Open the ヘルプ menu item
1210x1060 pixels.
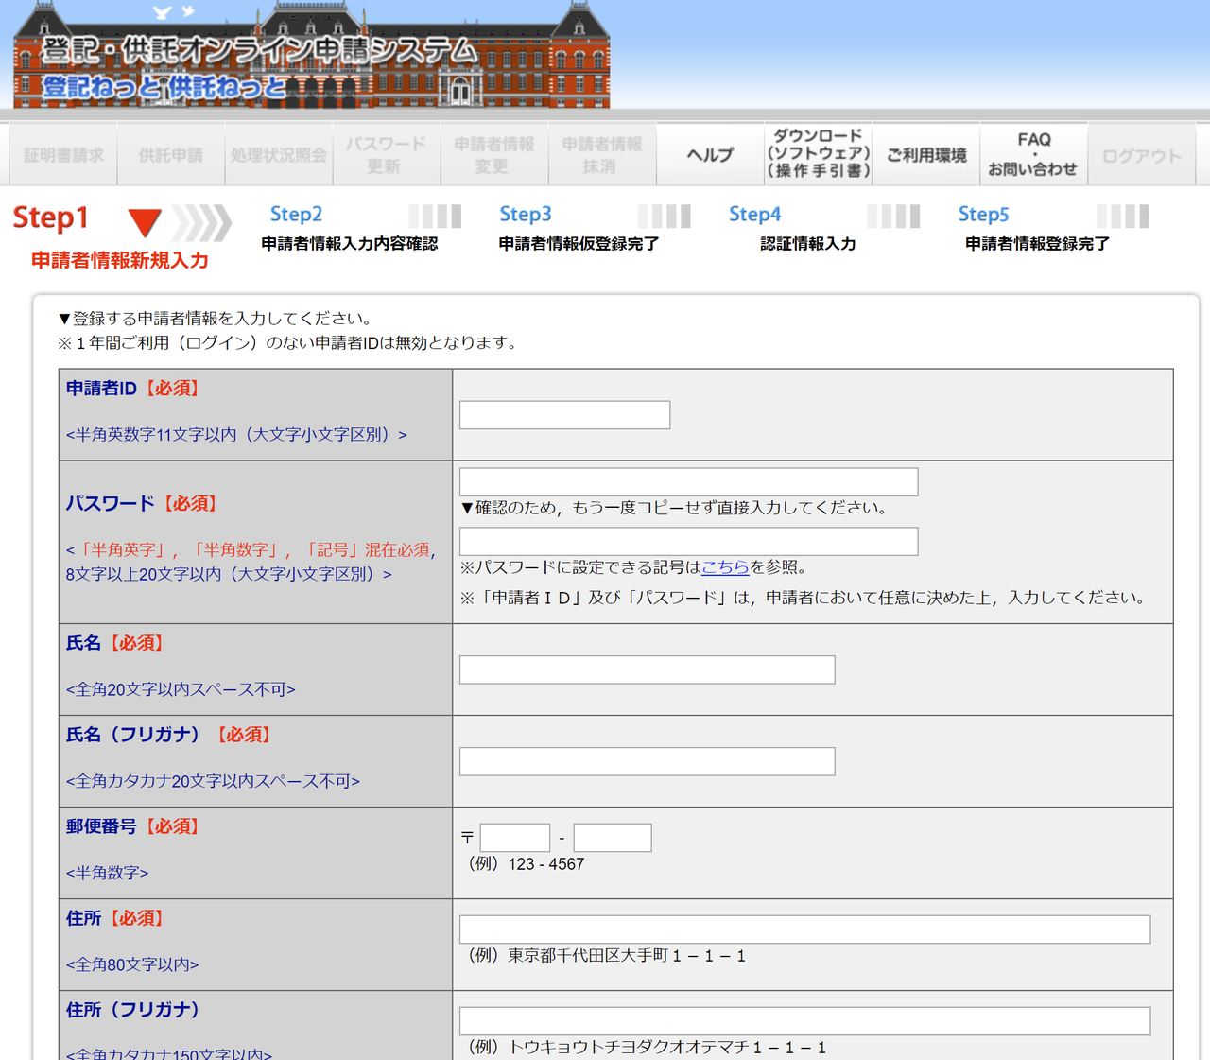(x=709, y=154)
